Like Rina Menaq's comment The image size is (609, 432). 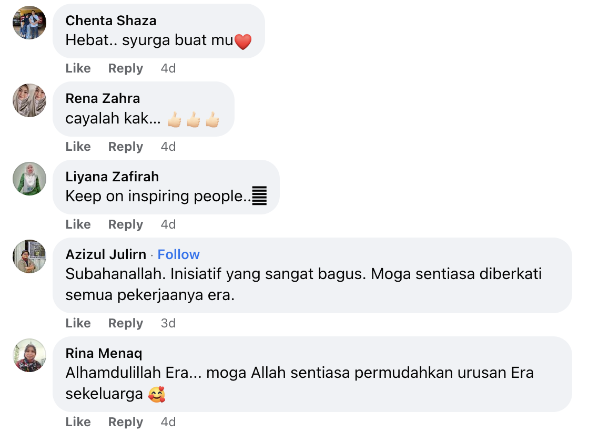click(x=78, y=422)
